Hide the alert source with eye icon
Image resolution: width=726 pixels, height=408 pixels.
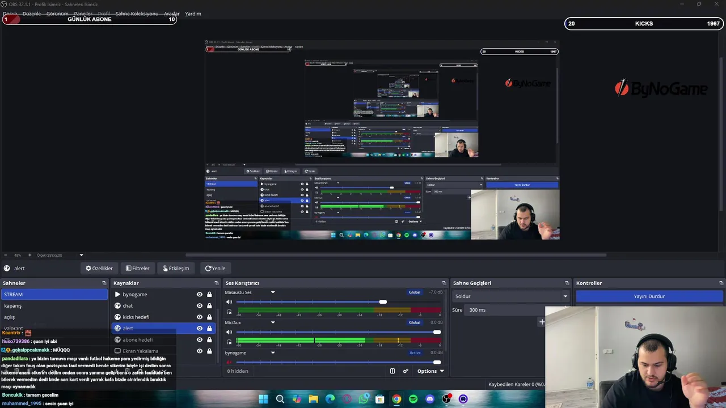(x=200, y=329)
